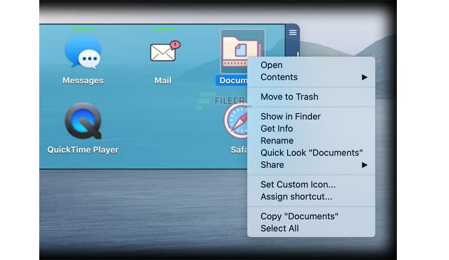
Task: Expand the Share submenu arrow
Action: 364,165
